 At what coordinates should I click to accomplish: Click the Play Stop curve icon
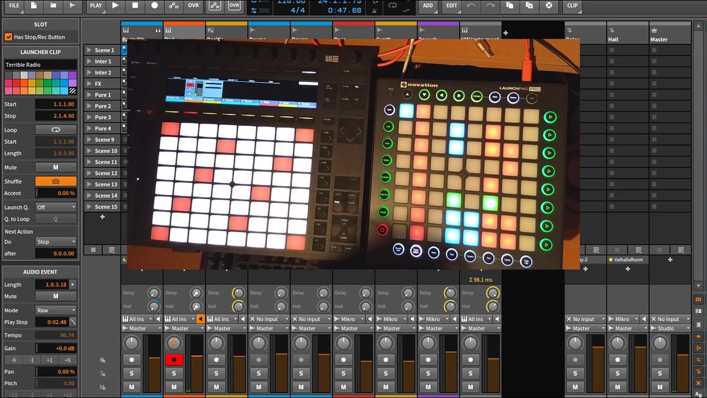point(72,322)
